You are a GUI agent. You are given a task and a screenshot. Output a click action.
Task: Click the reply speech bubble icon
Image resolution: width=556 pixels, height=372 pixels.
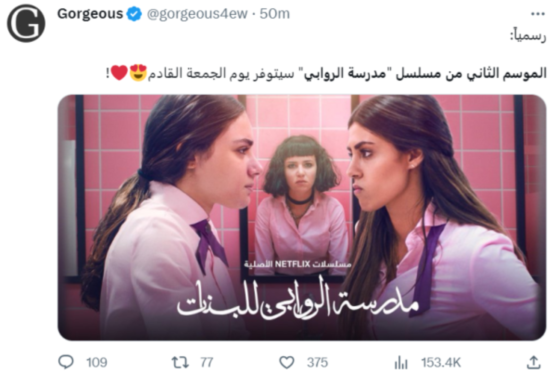pyautogui.click(x=66, y=362)
